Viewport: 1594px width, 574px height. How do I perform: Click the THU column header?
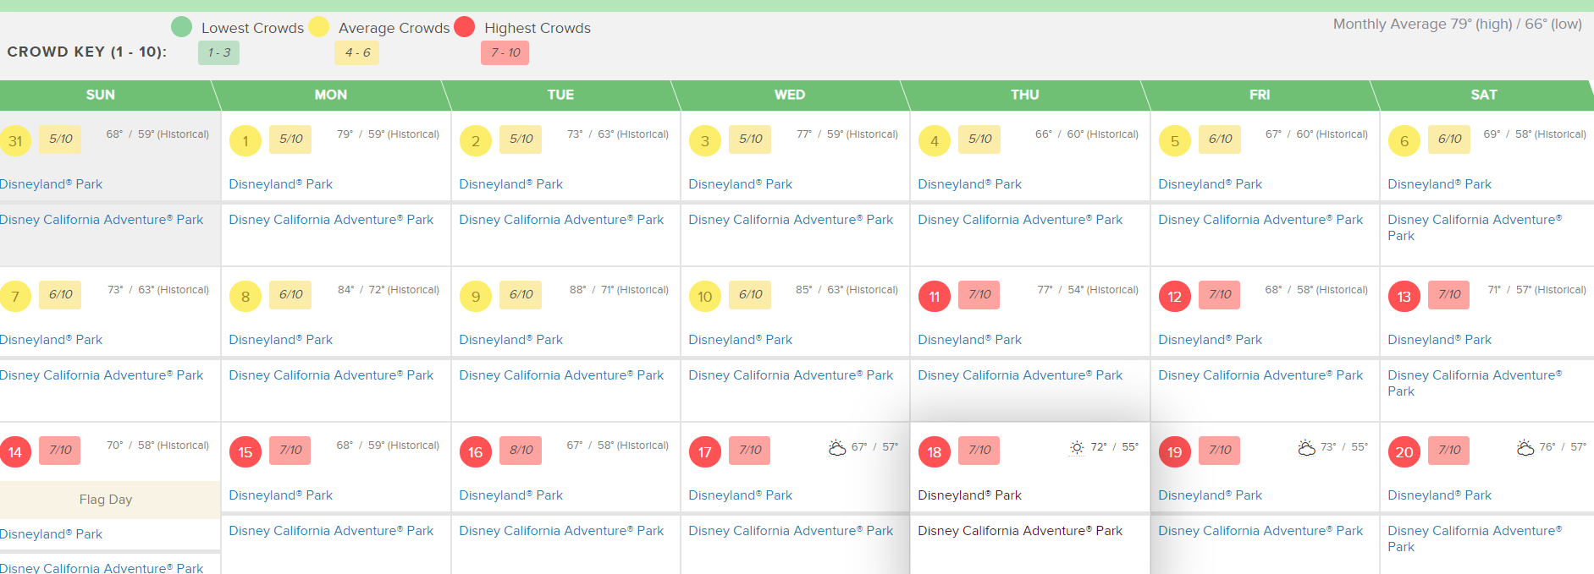pos(1025,96)
